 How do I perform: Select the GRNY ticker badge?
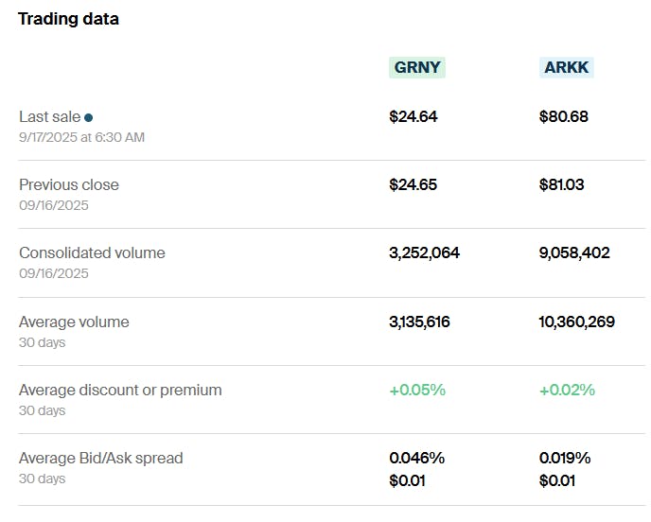[x=417, y=68]
